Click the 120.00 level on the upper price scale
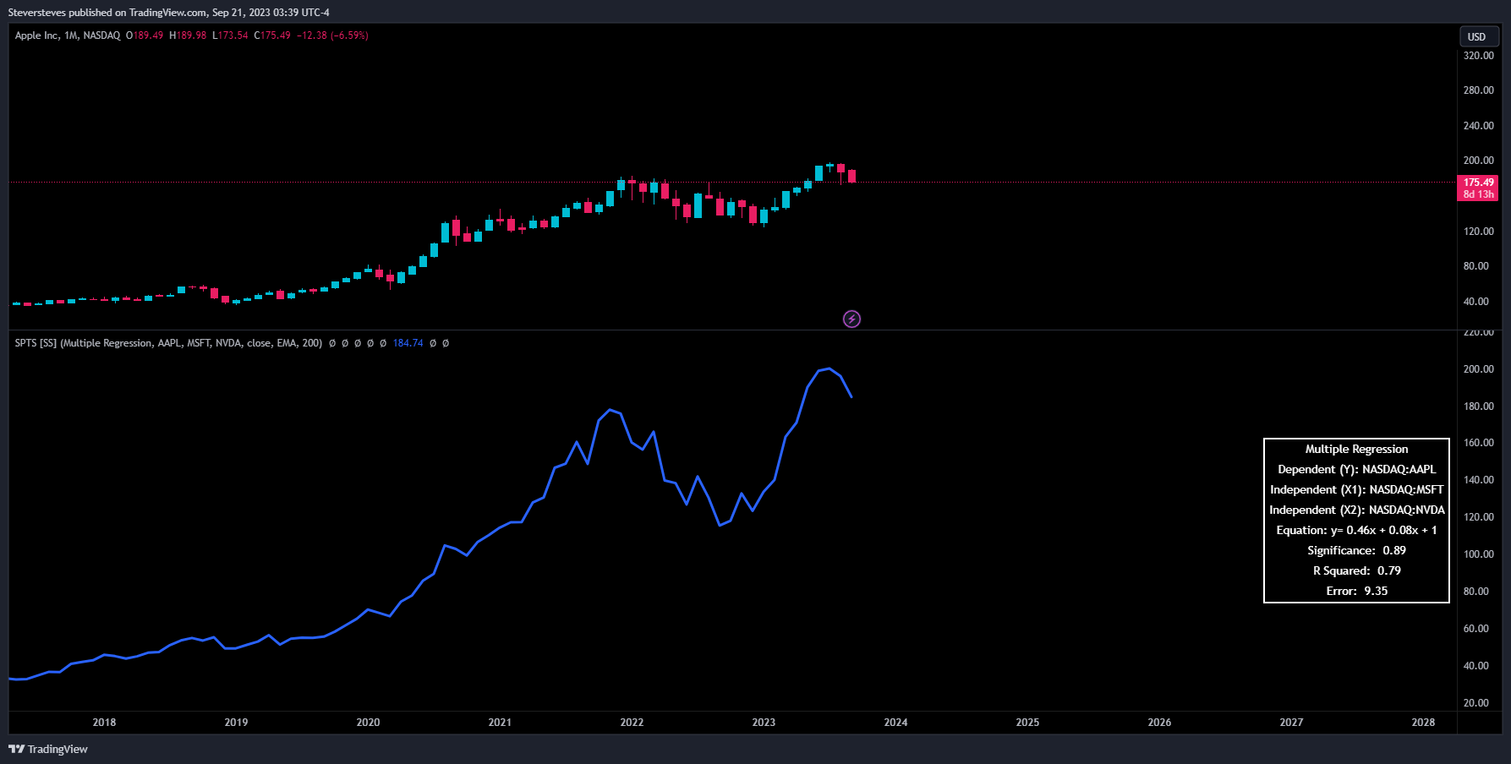 point(1478,231)
